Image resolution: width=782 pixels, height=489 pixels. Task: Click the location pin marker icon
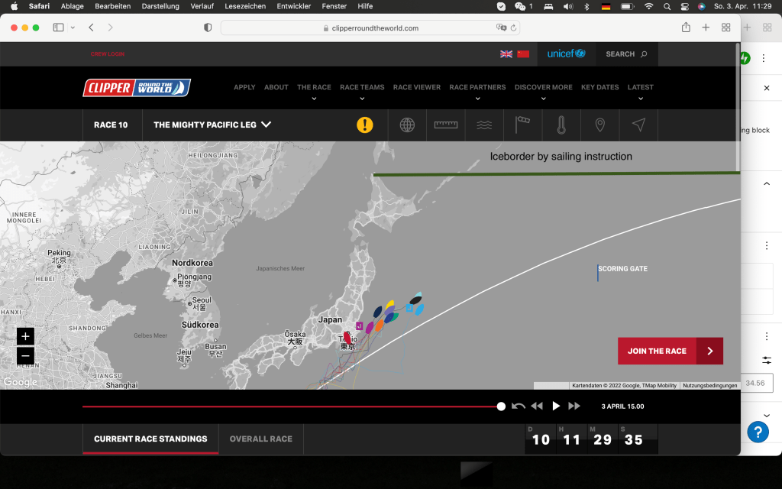(x=600, y=125)
